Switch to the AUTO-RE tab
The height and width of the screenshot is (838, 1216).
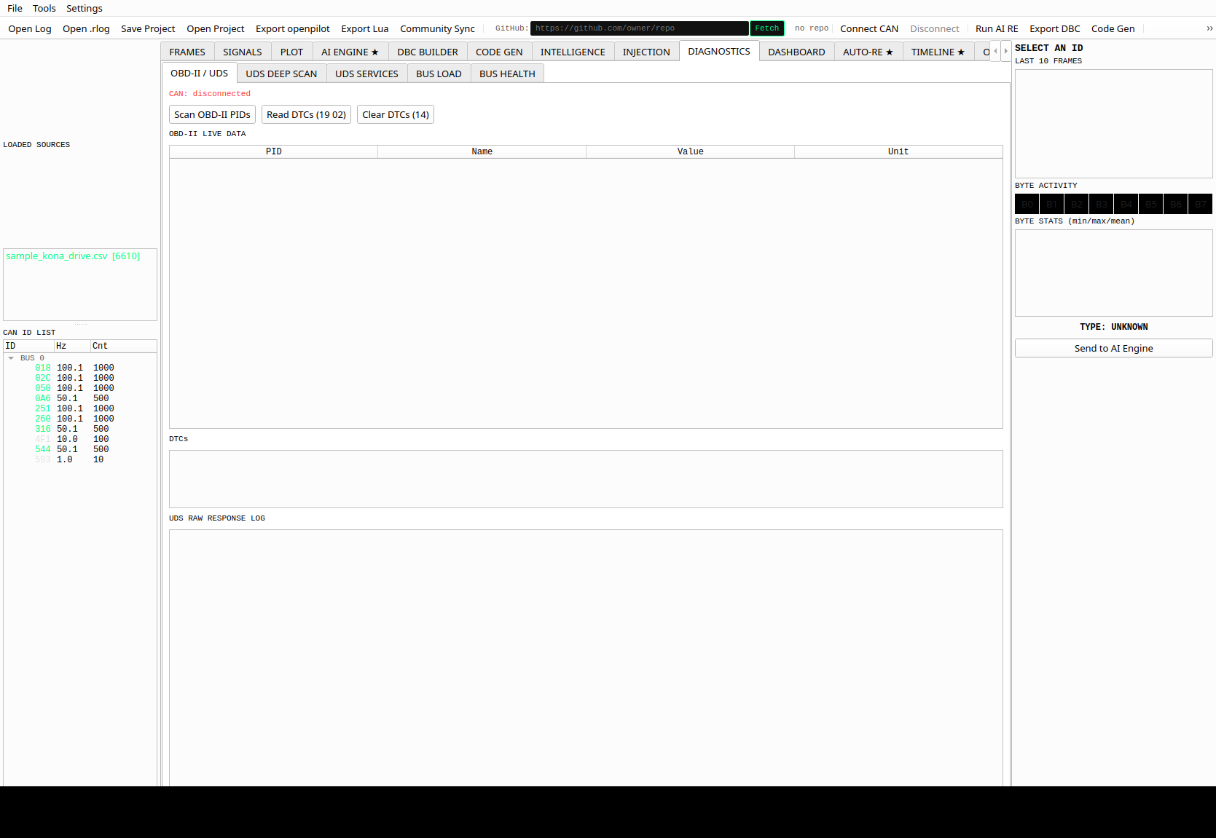pos(868,52)
